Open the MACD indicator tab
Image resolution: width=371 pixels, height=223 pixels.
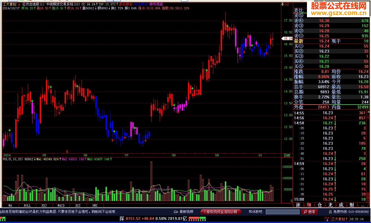tap(61, 205)
